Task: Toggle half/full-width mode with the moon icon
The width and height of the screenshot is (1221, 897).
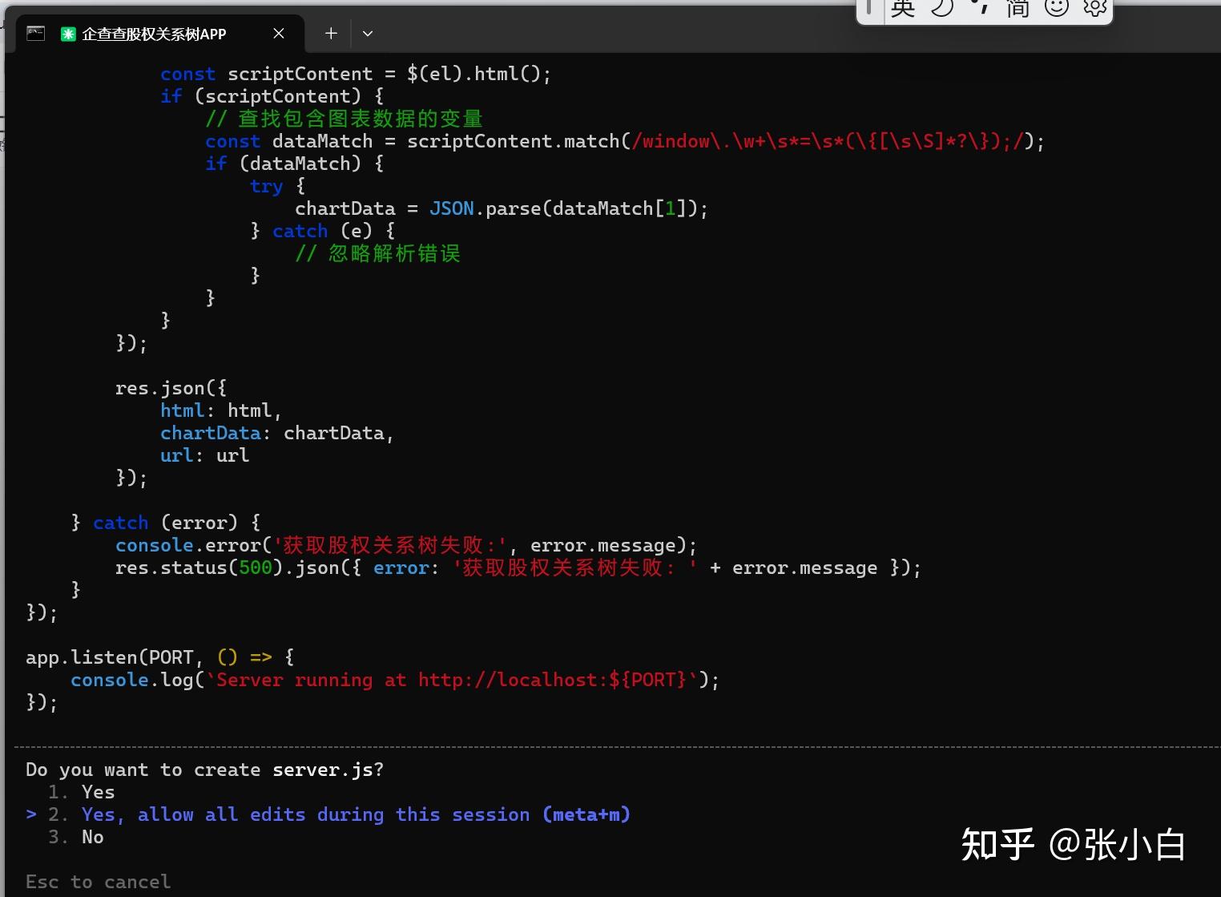Action: [943, 8]
